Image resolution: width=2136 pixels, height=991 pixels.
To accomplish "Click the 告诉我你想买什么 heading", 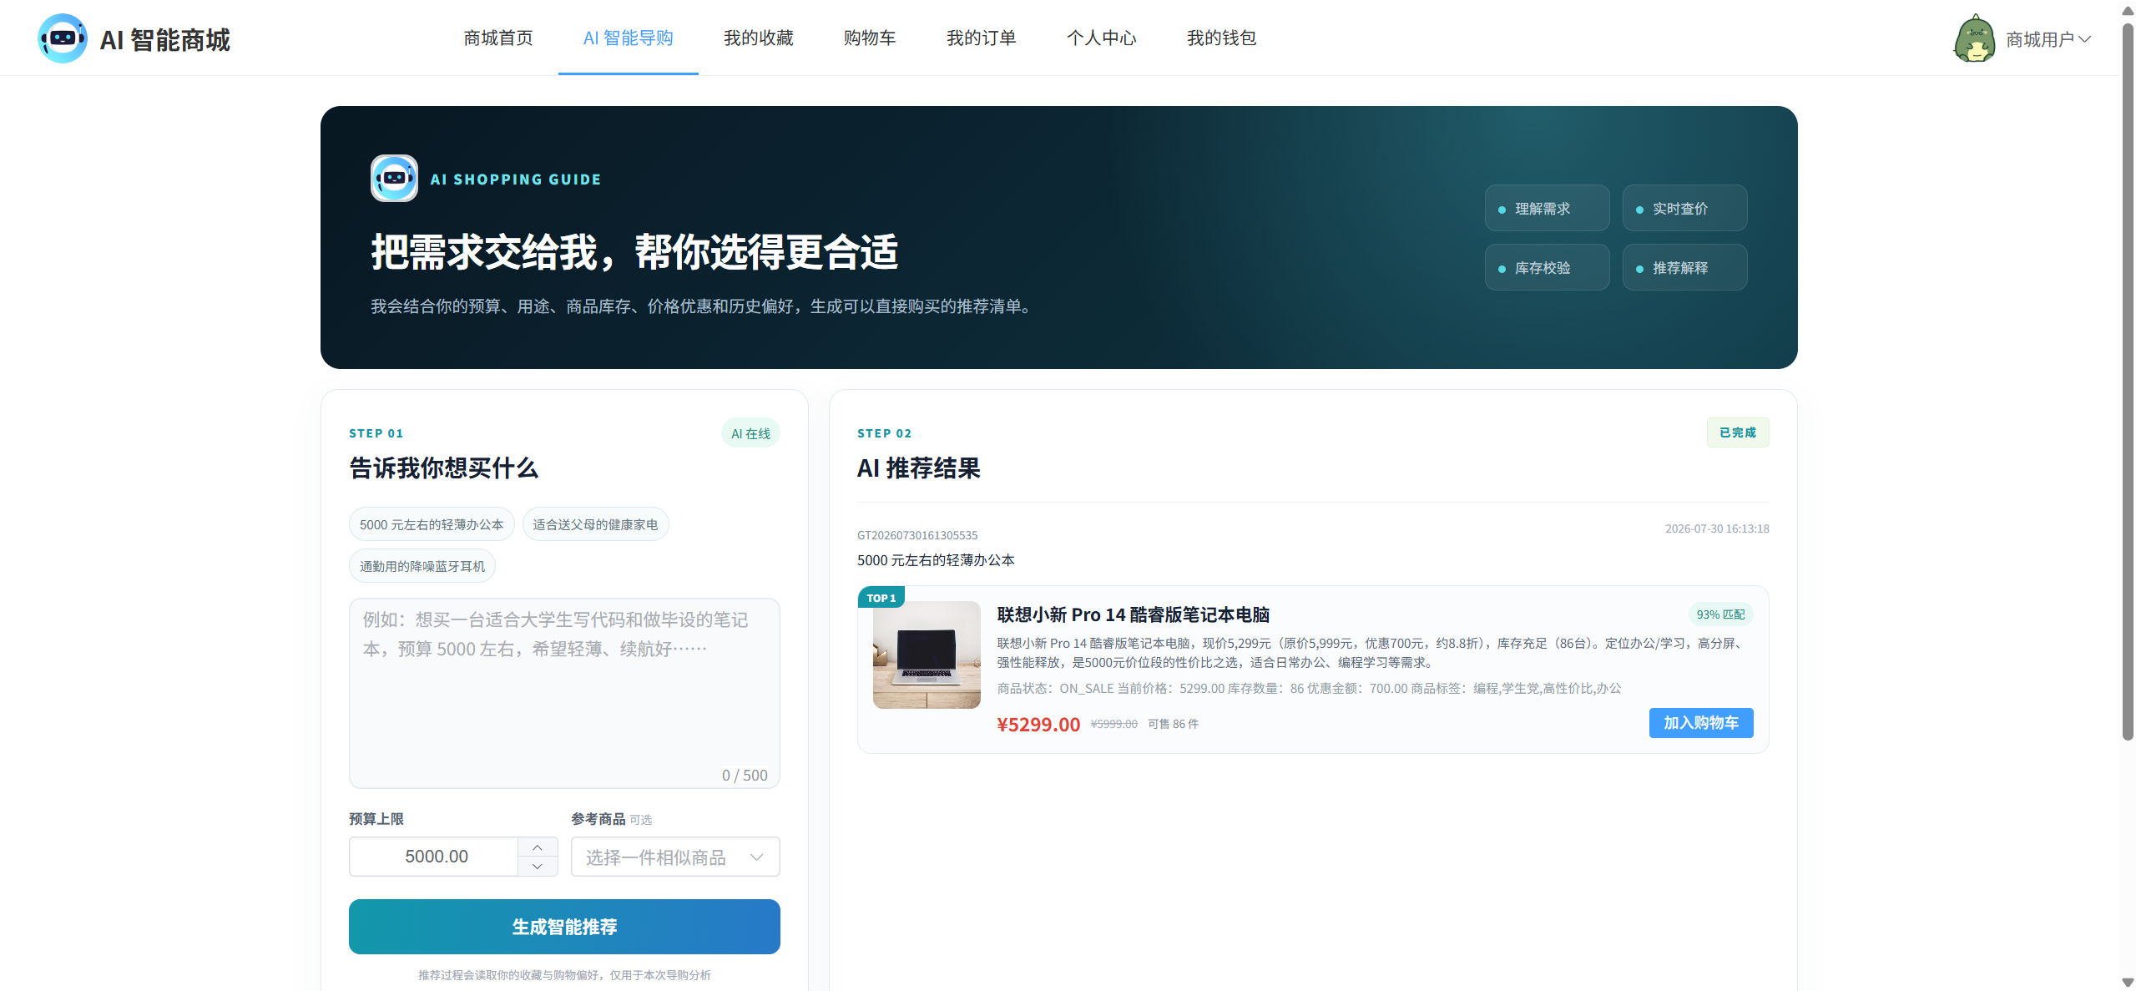I will (443, 468).
